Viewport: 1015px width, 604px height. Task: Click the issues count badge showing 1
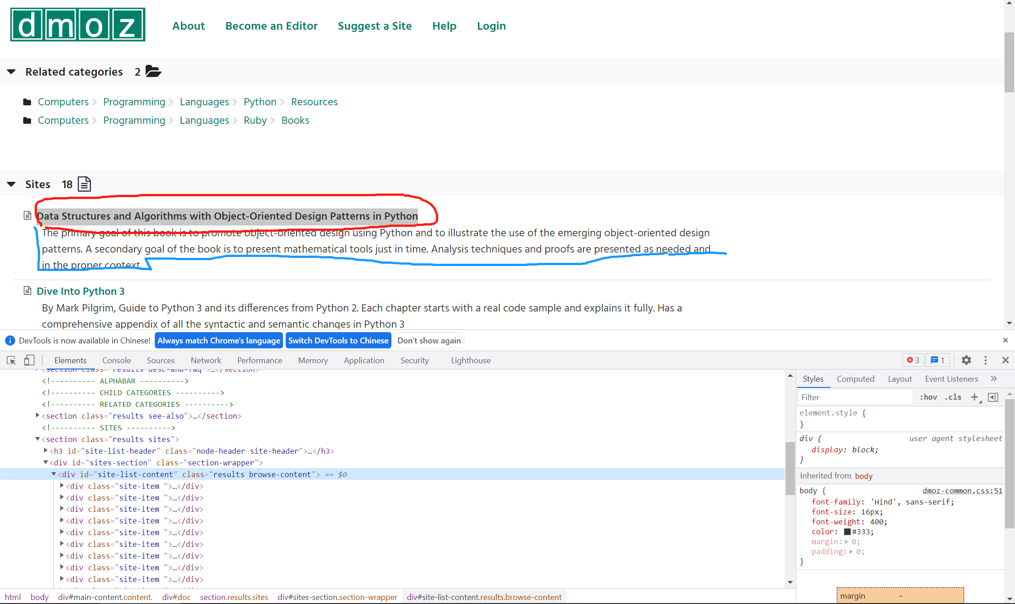938,360
